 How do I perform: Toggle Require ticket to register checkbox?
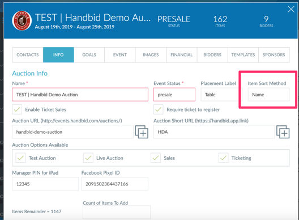158,109
